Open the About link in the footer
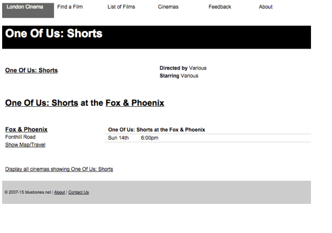Image resolution: width=332 pixels, height=233 pixels. click(59, 193)
